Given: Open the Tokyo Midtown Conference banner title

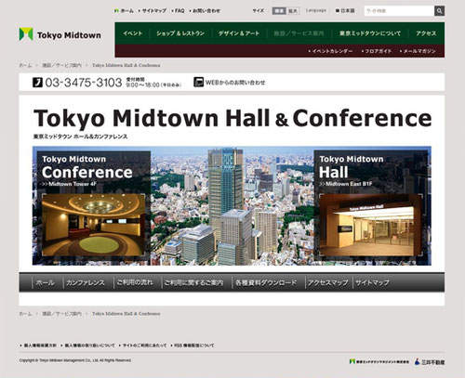Looking at the screenshot, I should (87, 168).
